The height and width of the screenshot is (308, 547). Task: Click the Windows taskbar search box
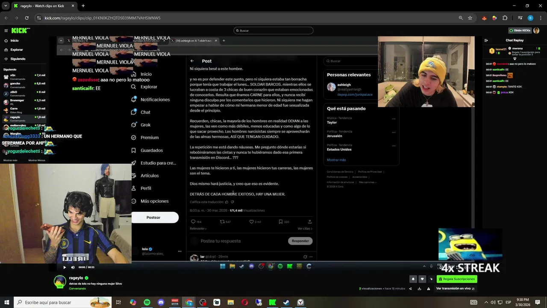coord(63,302)
